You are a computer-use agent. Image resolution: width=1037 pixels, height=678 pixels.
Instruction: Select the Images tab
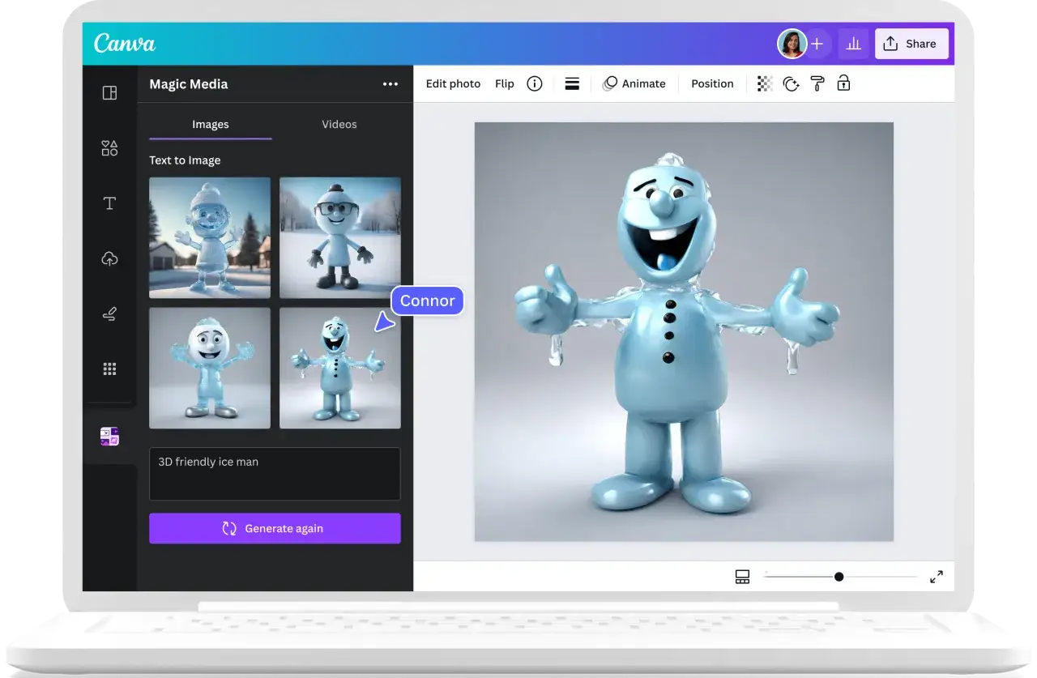[210, 124]
